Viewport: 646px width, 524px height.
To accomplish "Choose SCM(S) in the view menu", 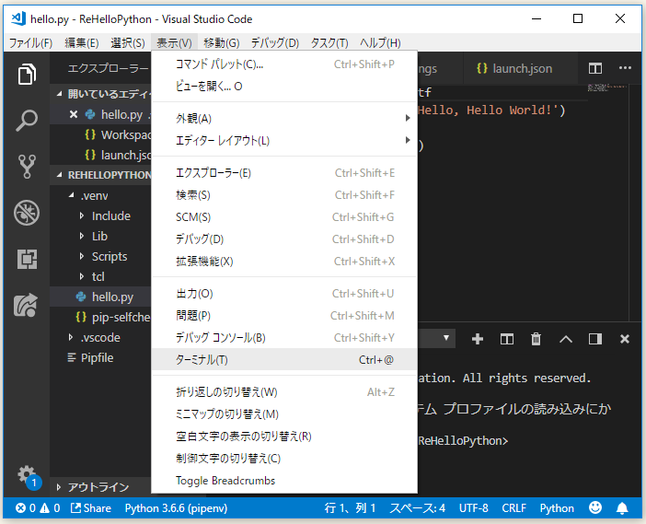I will point(284,216).
